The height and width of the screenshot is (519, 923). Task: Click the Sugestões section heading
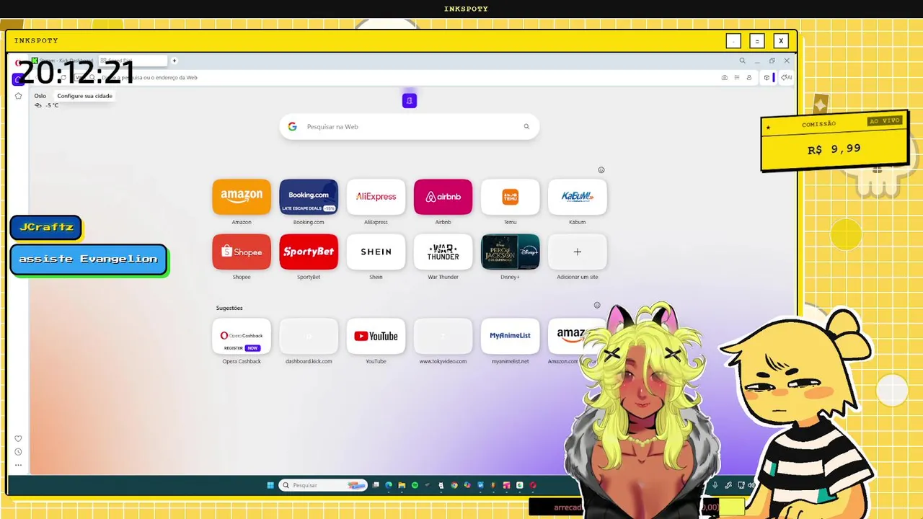click(229, 308)
